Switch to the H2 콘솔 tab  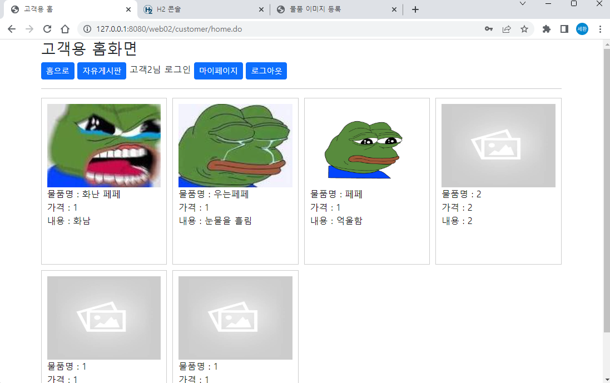tap(204, 9)
